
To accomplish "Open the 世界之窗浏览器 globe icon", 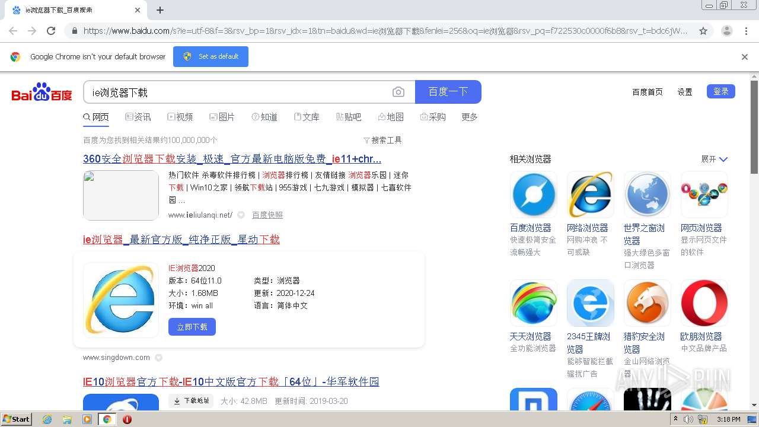I will [648, 195].
